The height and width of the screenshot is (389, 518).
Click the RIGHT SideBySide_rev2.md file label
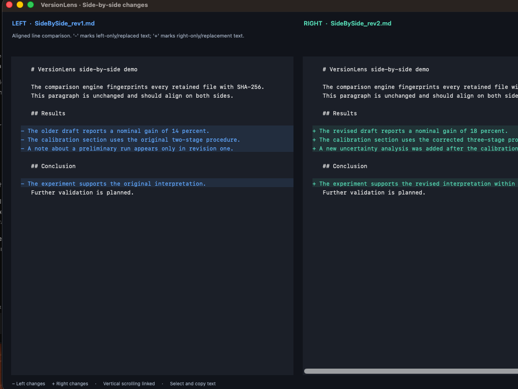click(x=347, y=24)
